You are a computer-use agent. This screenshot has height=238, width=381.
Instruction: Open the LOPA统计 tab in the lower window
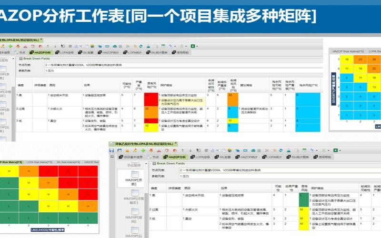(x=272, y=157)
